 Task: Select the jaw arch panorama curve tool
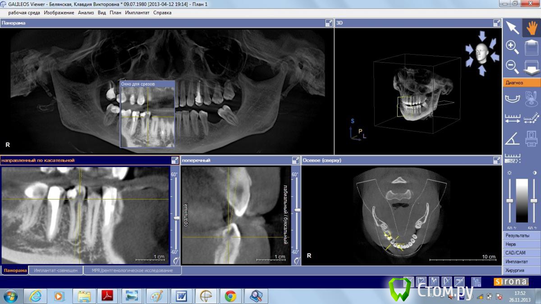pyautogui.click(x=512, y=99)
